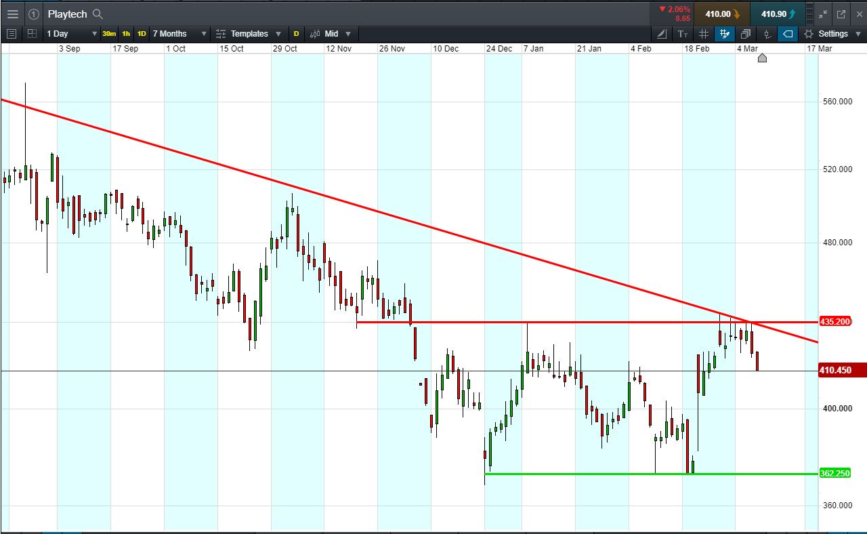
Task: Search for another instrument with magnifier icon
Action: tap(98, 14)
